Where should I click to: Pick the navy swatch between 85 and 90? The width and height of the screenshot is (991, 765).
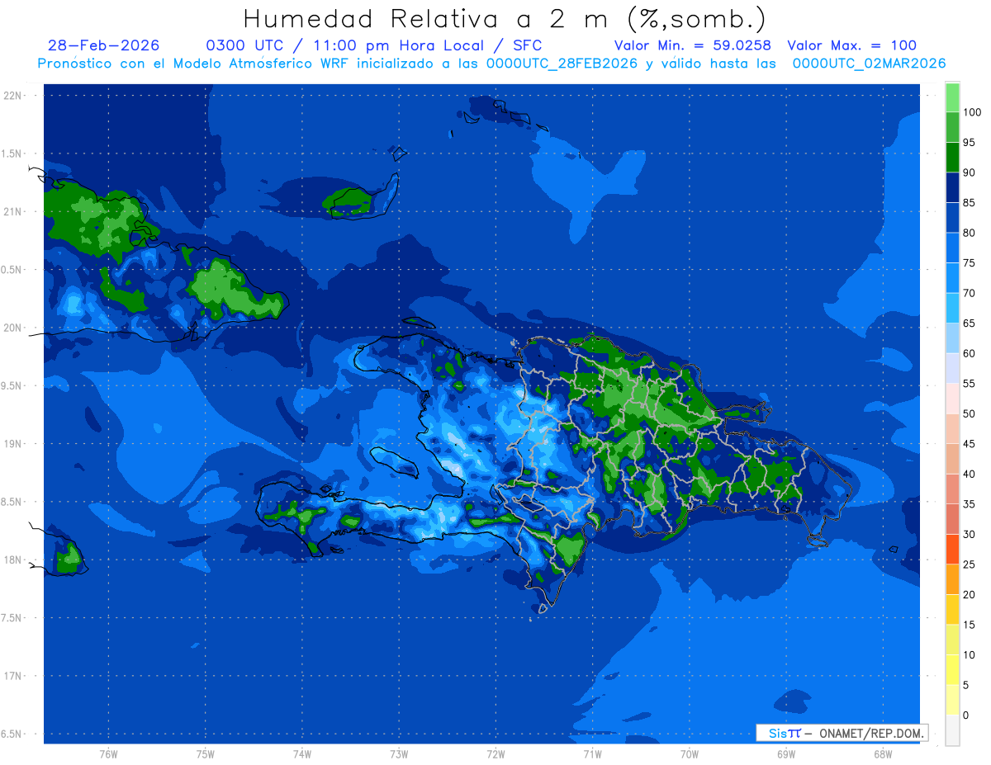click(952, 187)
